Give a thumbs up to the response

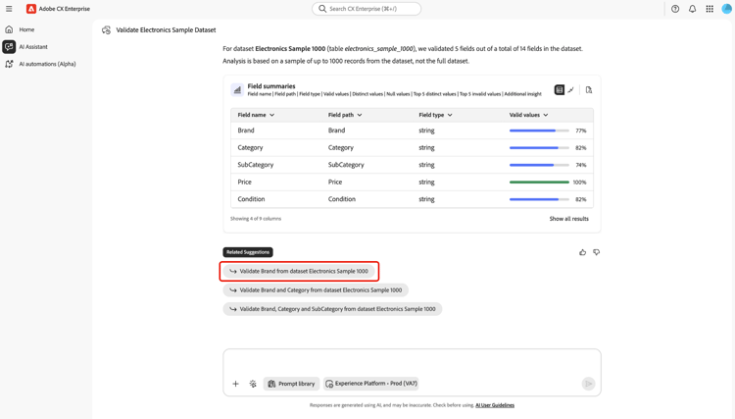point(582,252)
